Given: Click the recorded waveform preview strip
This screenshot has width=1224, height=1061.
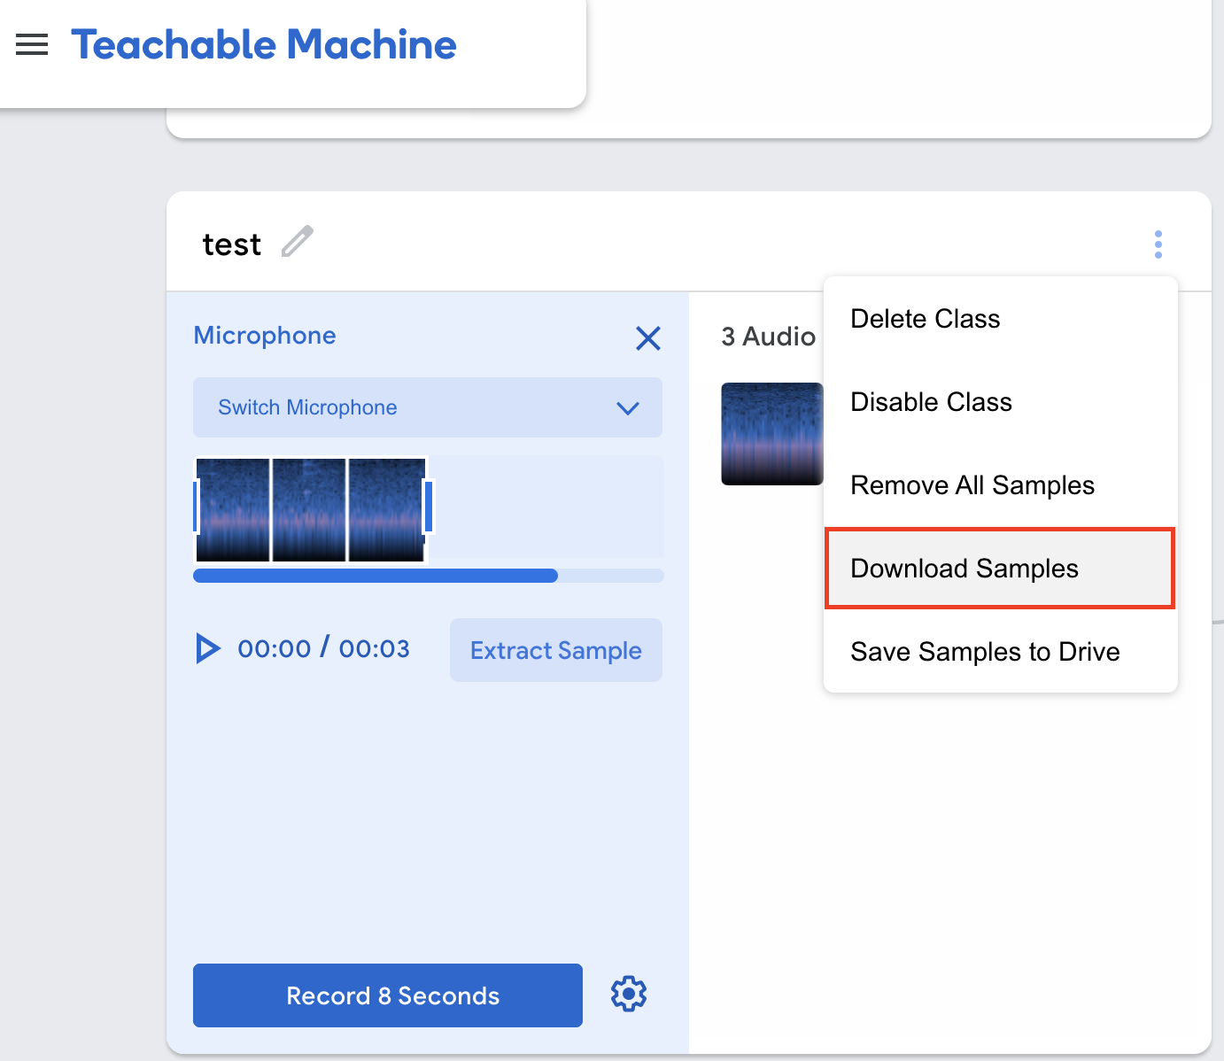Looking at the screenshot, I should pyautogui.click(x=311, y=509).
